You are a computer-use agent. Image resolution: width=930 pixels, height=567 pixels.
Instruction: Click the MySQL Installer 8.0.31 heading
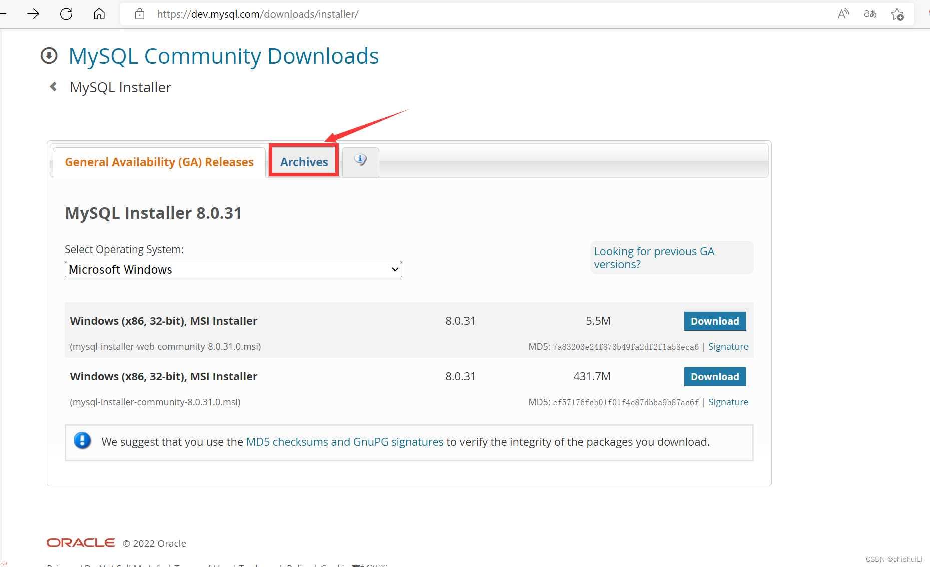coord(153,213)
